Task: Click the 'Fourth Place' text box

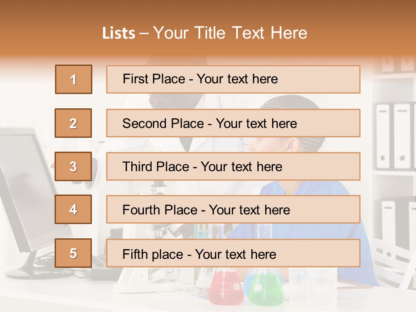Action: click(233, 209)
